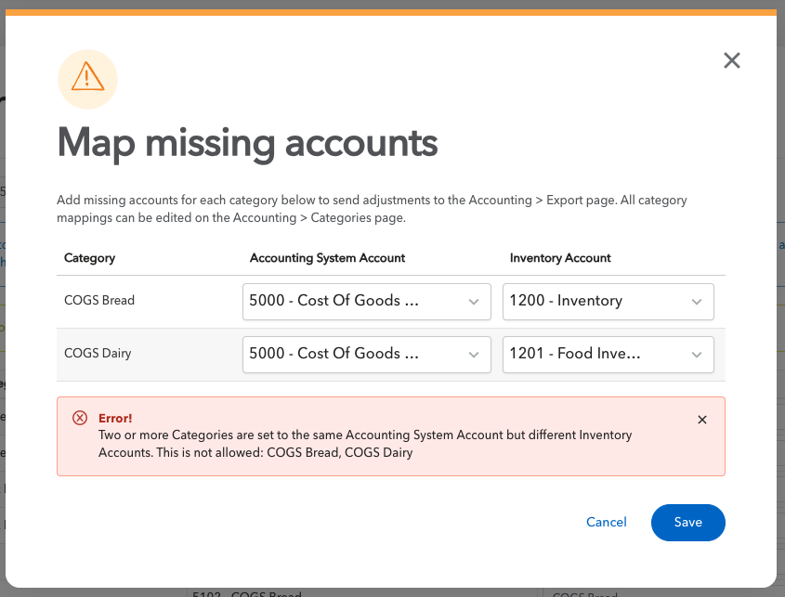This screenshot has width=785, height=597.
Task: Click chevron on 1200 - Inventory dropdown
Action: 697,302
